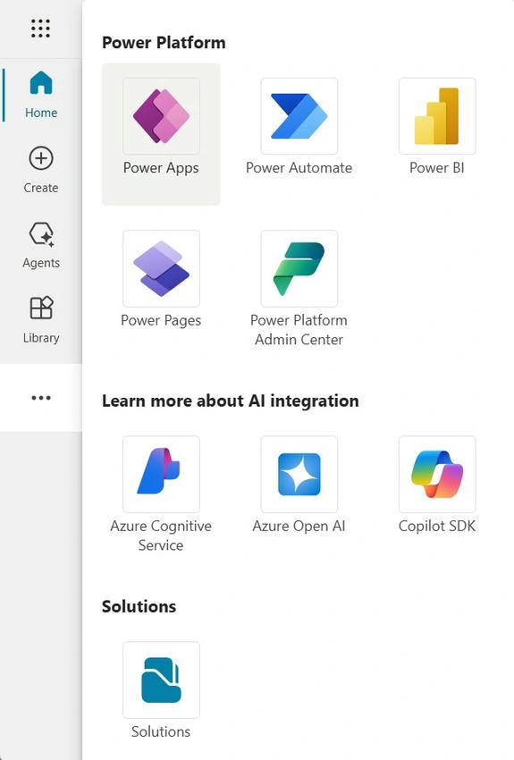
Task: Open the Agents sidebar item
Action: (41, 245)
